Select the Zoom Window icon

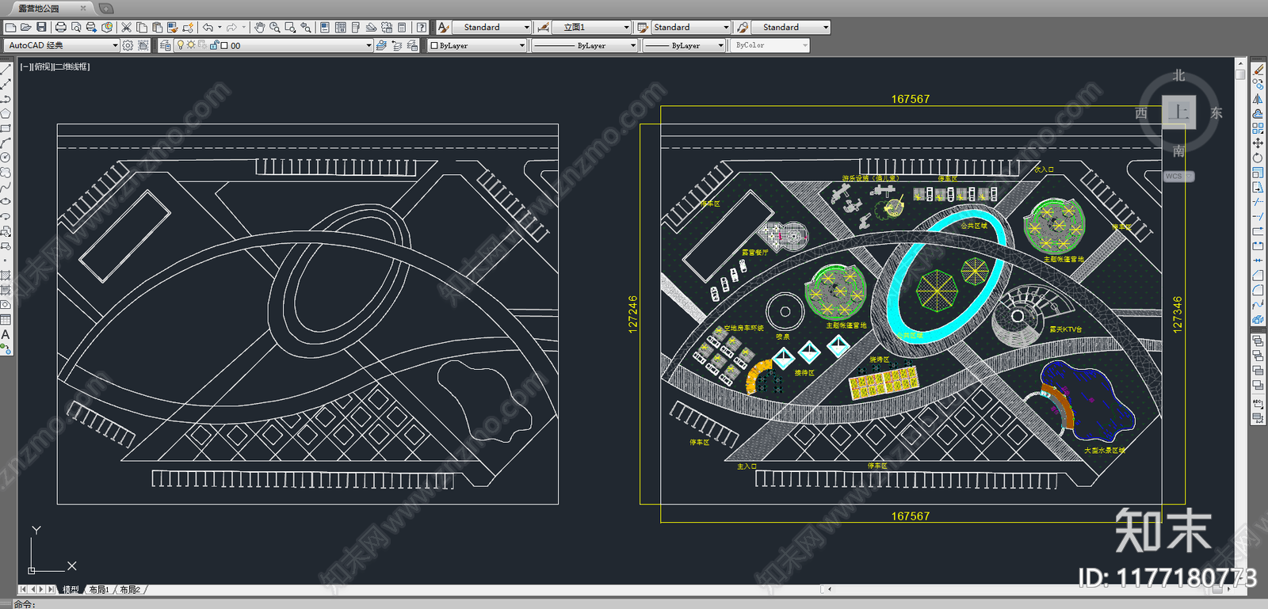click(x=290, y=27)
